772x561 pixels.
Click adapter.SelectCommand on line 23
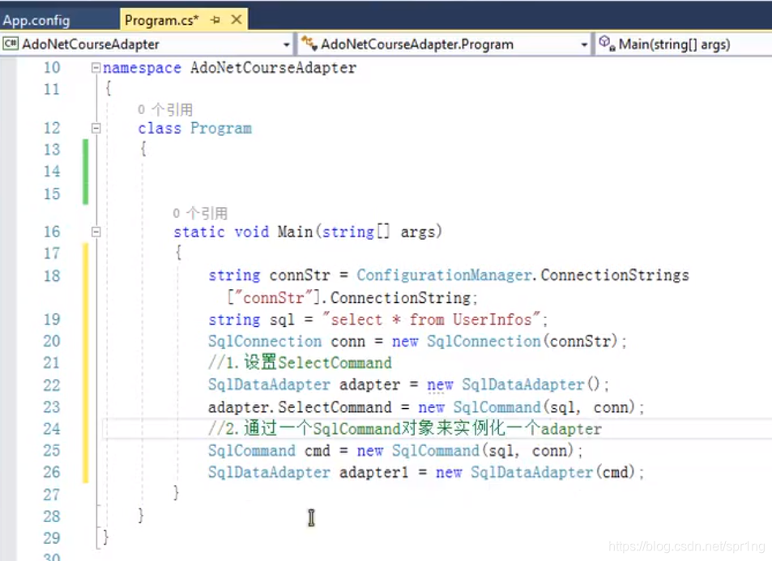[300, 407]
